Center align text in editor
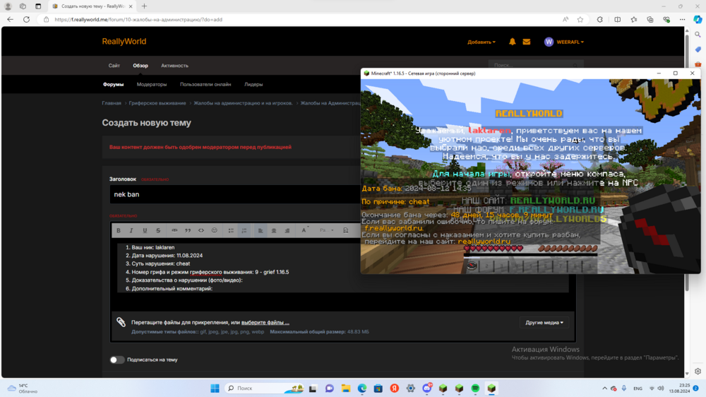 [x=274, y=230]
